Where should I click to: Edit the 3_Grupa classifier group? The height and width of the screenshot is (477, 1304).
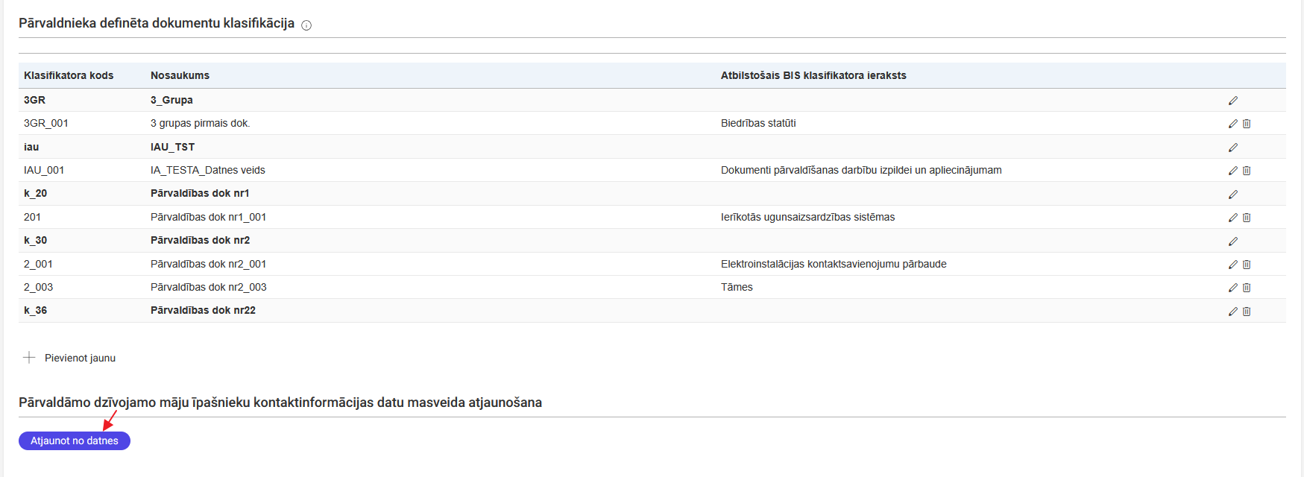[x=1232, y=101]
